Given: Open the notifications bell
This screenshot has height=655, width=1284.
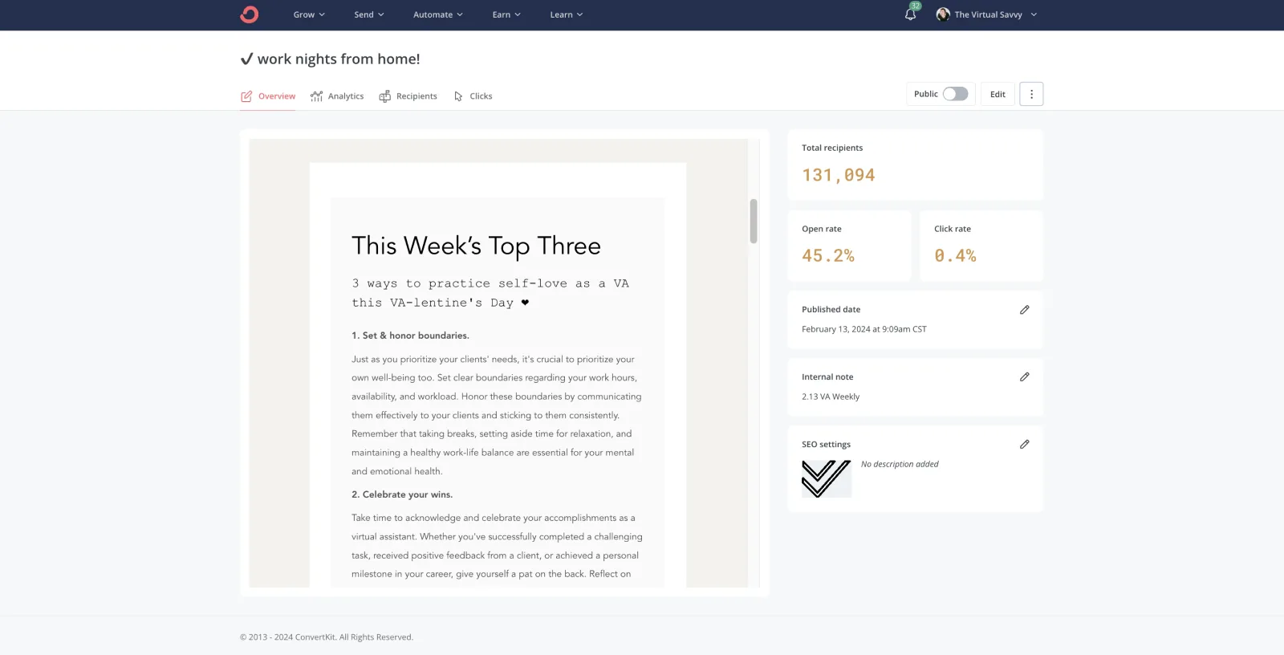Looking at the screenshot, I should 910,14.
